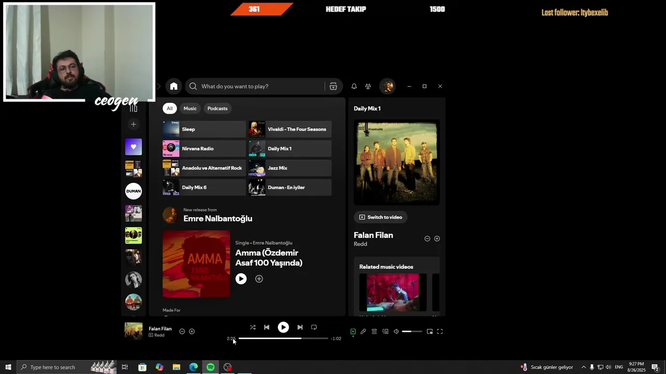666x374 pixels.
Task: Open the Jazz Mix tile
Action: [x=290, y=168]
